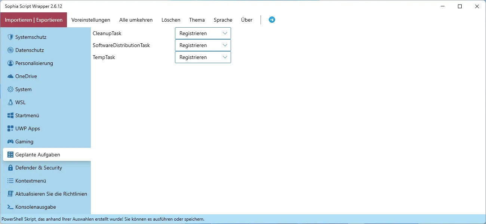
Task: Go to the Systemschutz category
Action: point(47,37)
